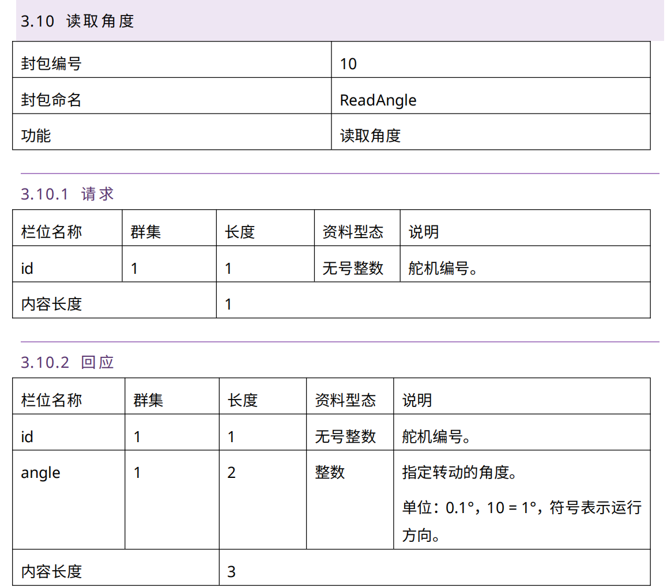This screenshot has height=588, width=667.
Task: Click the "指定转动的角度。" description text
Action: (458, 473)
